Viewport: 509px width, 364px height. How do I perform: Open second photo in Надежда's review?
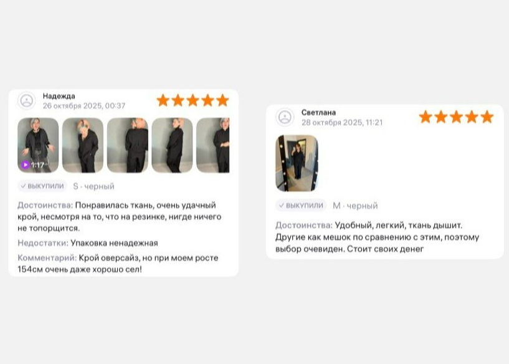[x=83, y=145]
